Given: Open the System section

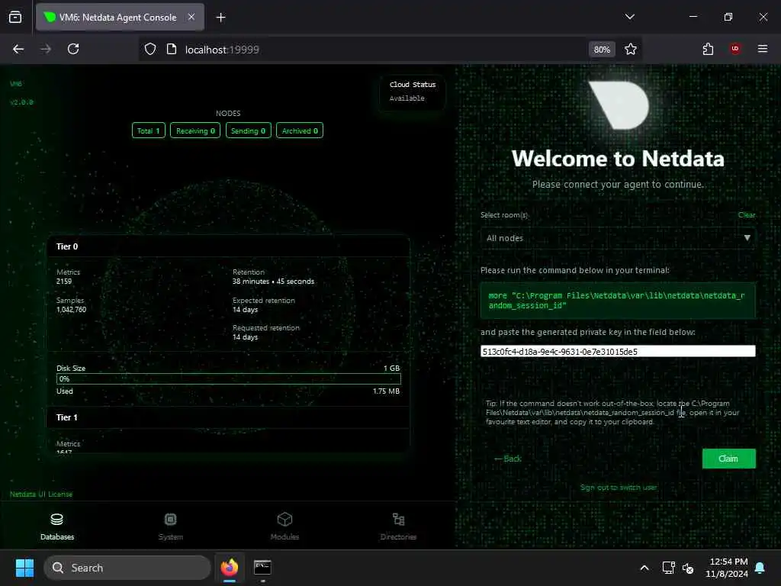Looking at the screenshot, I should [x=170, y=526].
